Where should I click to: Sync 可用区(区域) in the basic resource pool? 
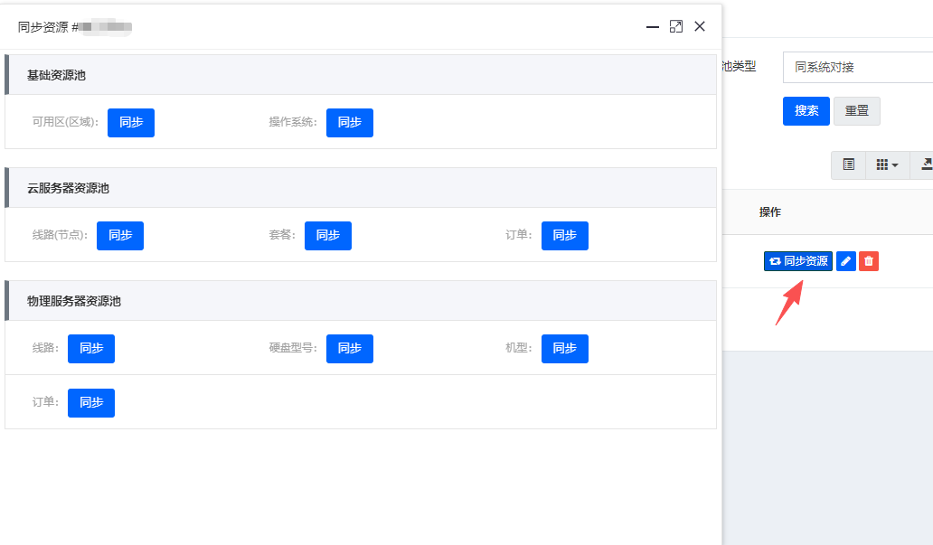131,123
